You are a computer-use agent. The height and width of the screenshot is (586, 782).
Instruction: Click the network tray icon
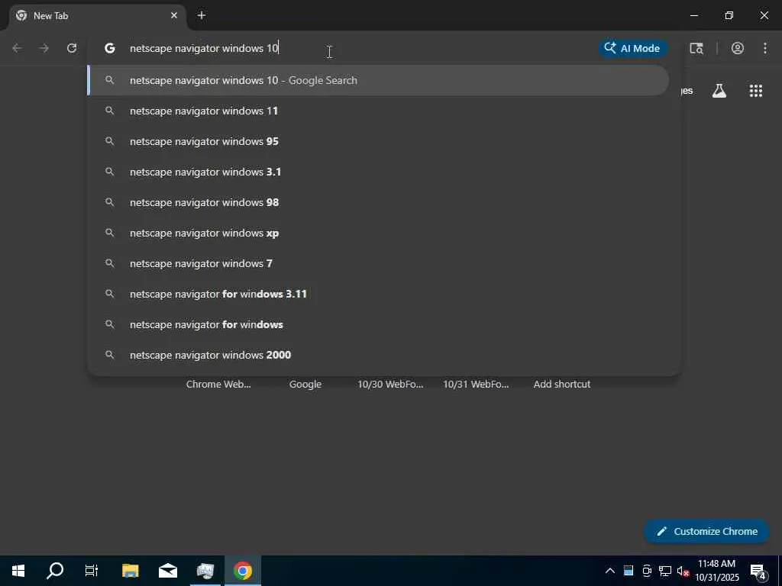pyautogui.click(x=665, y=571)
